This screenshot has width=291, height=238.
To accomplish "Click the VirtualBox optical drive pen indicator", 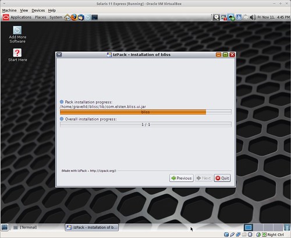I will (x=232, y=235).
